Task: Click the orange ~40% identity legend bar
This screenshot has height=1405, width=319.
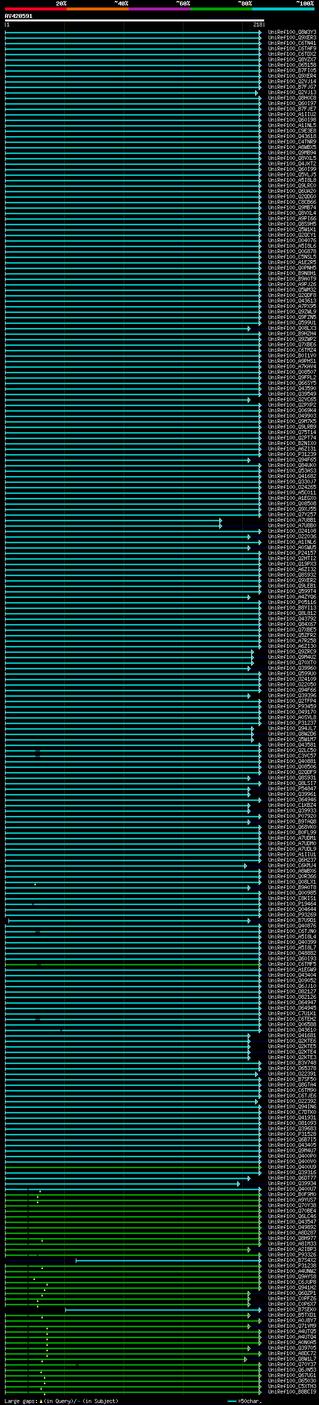Action: coord(98,9)
